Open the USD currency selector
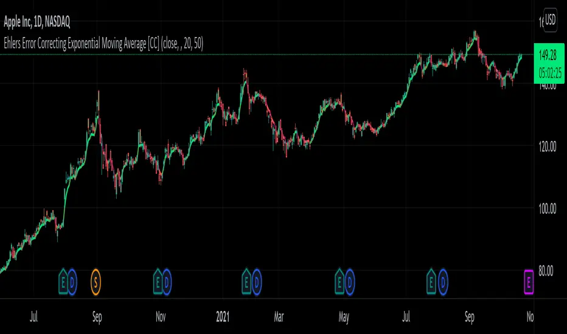This screenshot has width=567, height=334. tap(550, 20)
